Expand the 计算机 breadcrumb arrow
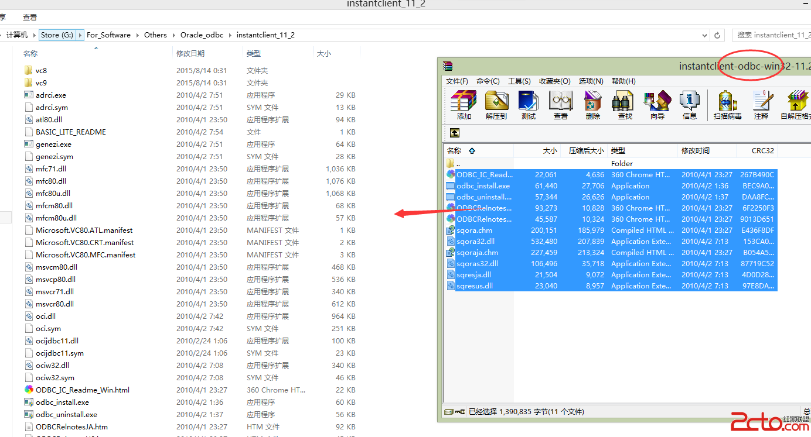This screenshot has height=437, width=811. 34,35
